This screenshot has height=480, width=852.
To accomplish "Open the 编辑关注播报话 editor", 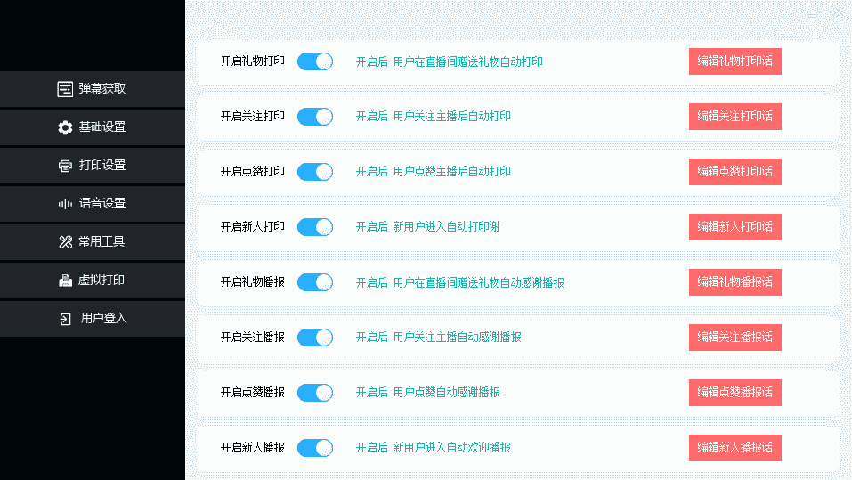I will [734, 338].
